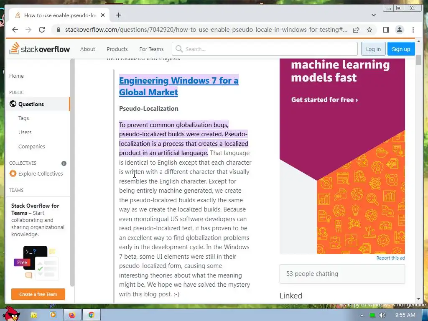Open Engineering Windows 7 for a Global Market link

click(x=179, y=86)
